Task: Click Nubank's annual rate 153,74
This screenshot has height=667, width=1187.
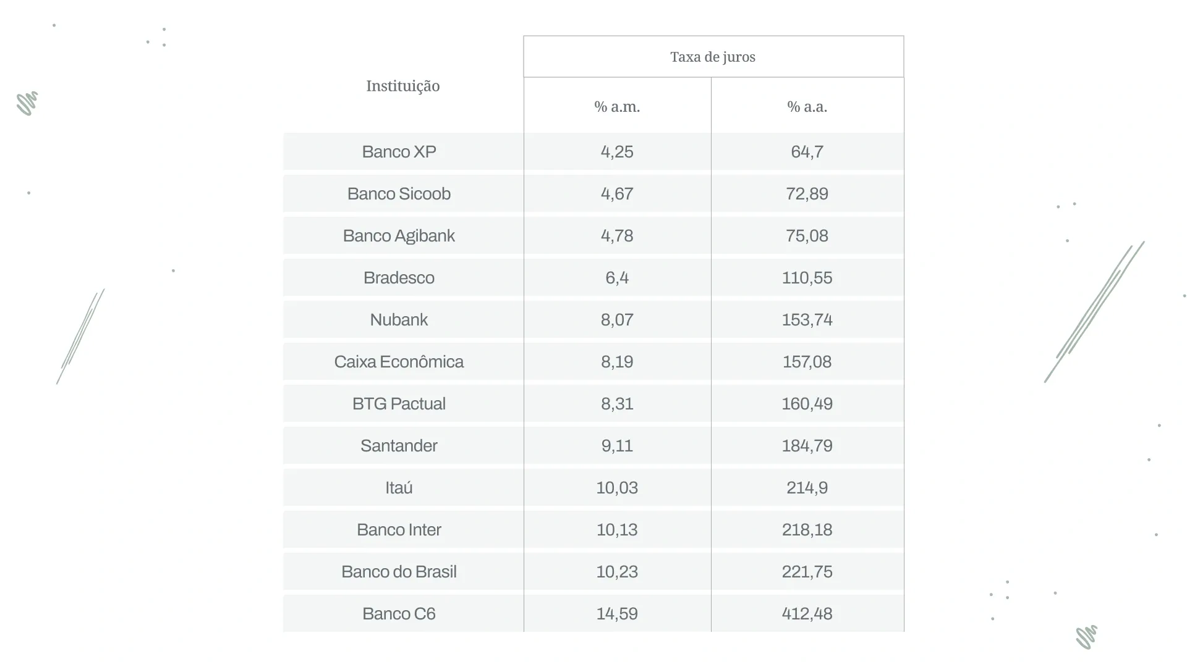Action: [807, 320]
